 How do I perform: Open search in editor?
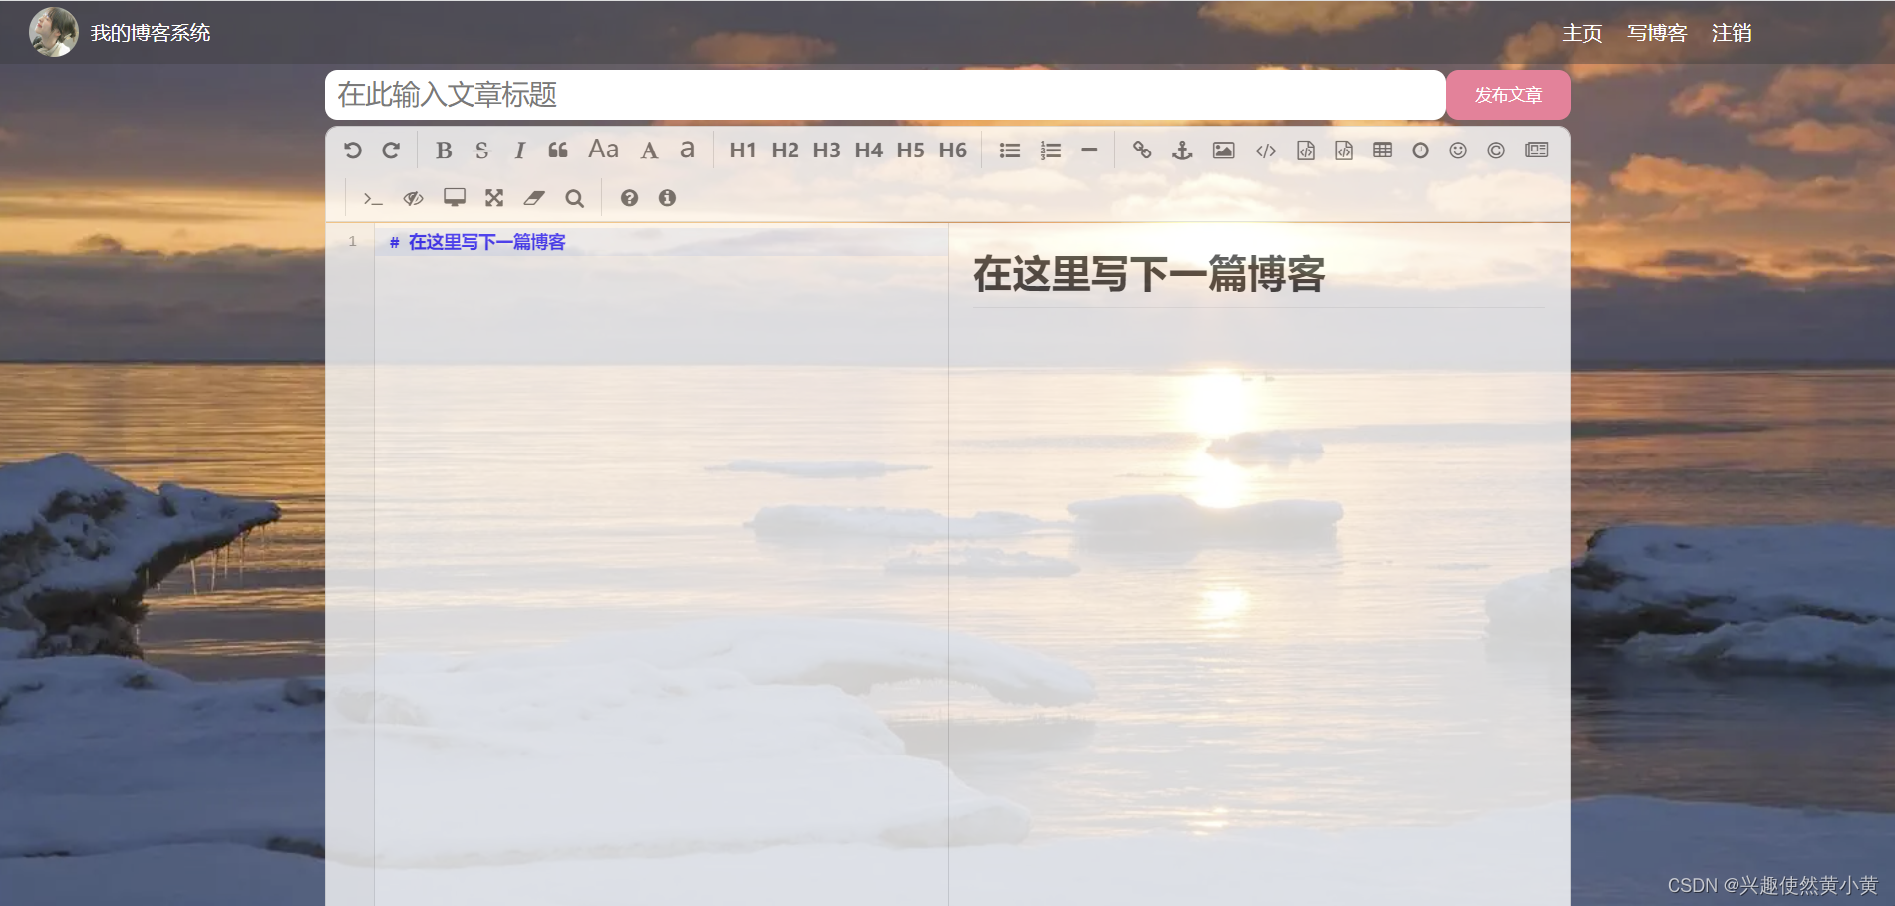tap(574, 199)
